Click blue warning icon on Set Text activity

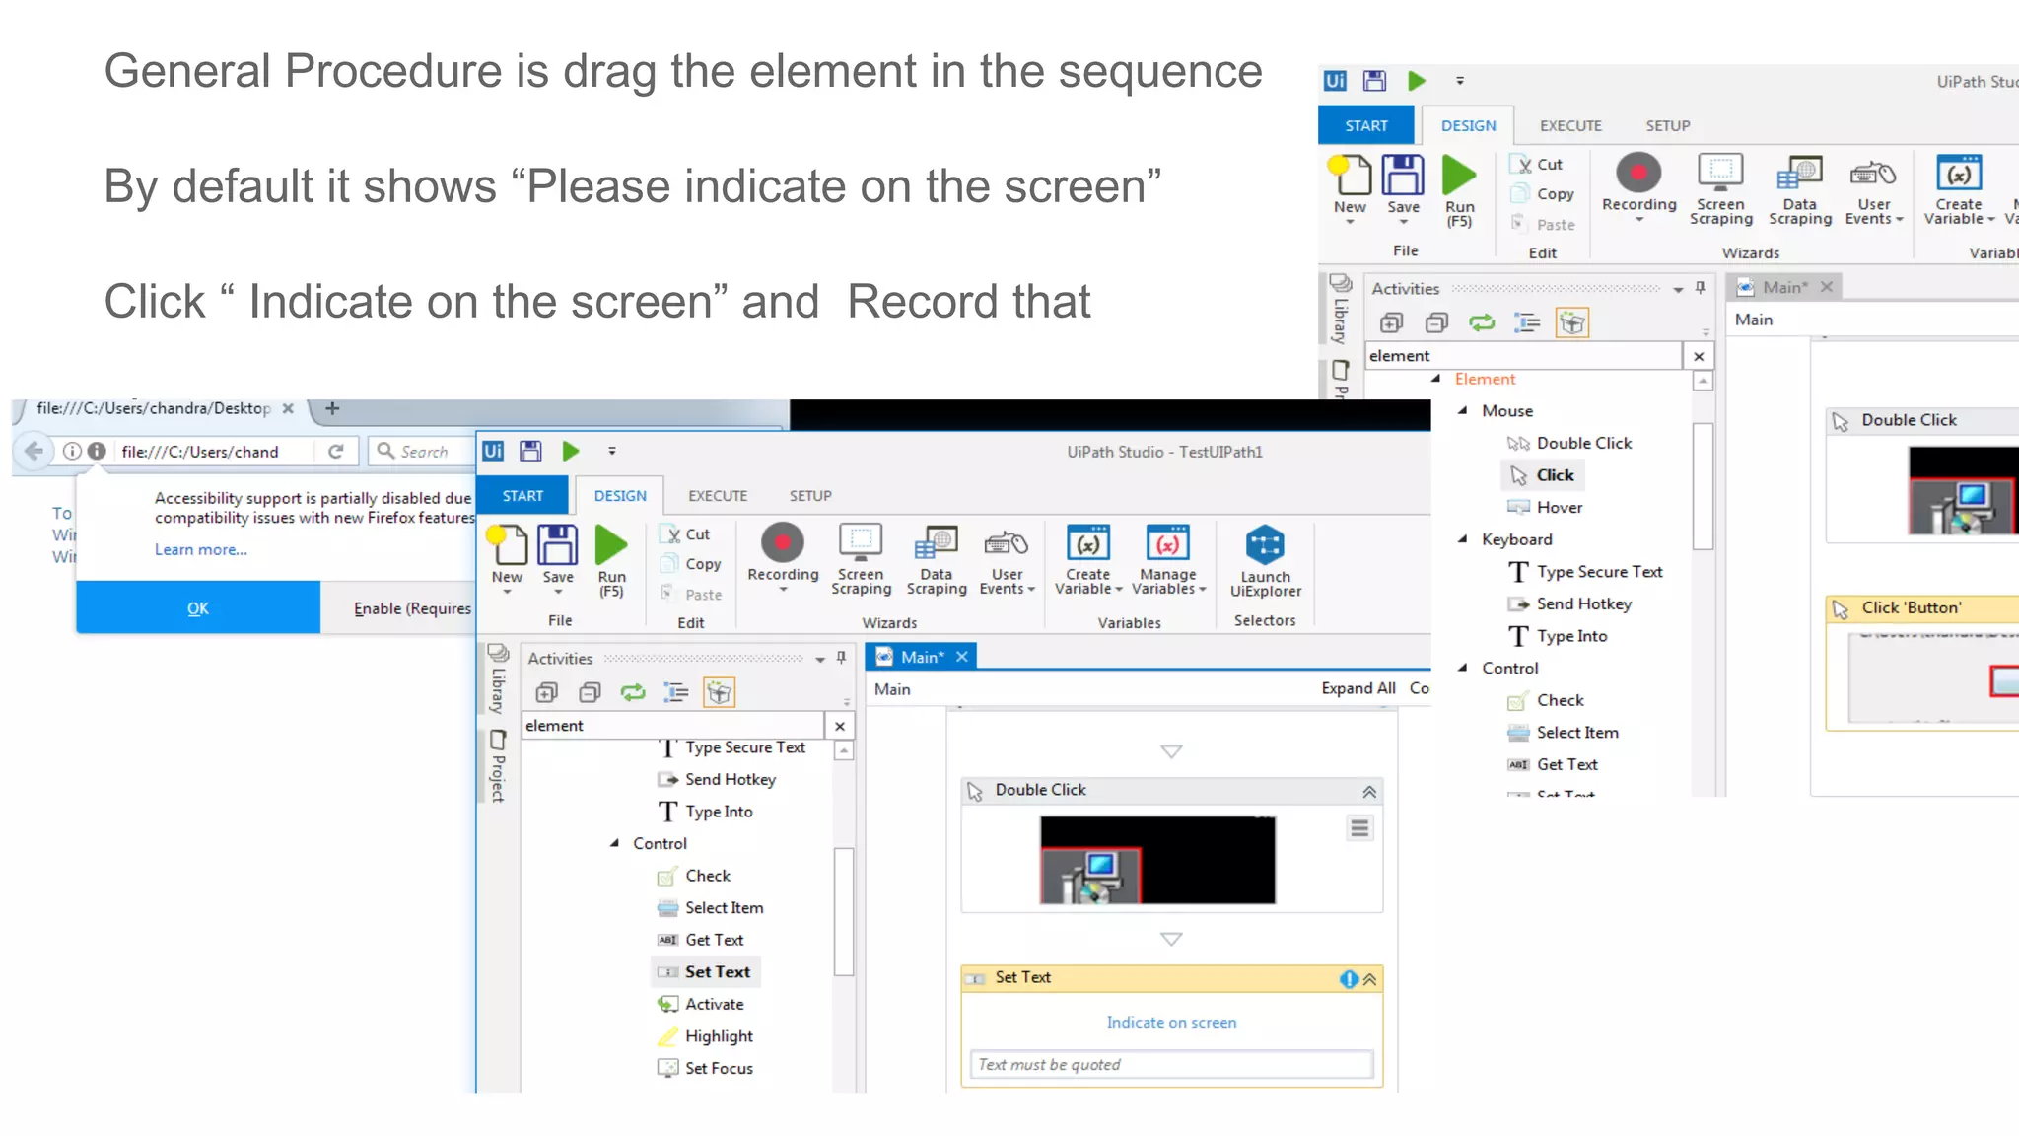click(x=1349, y=979)
